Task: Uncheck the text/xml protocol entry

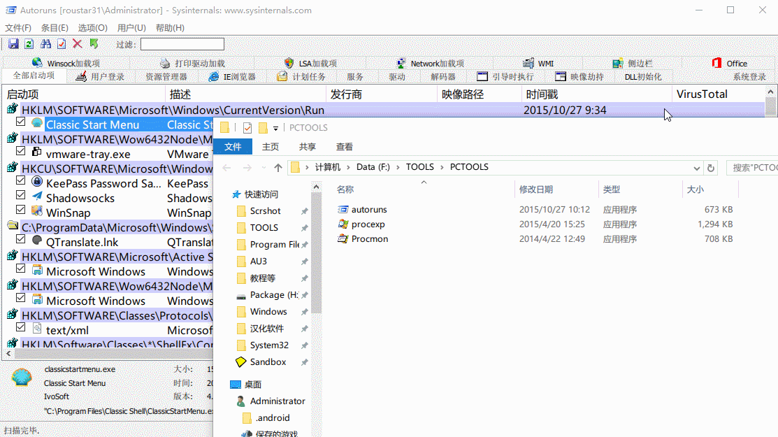Action: (20, 327)
